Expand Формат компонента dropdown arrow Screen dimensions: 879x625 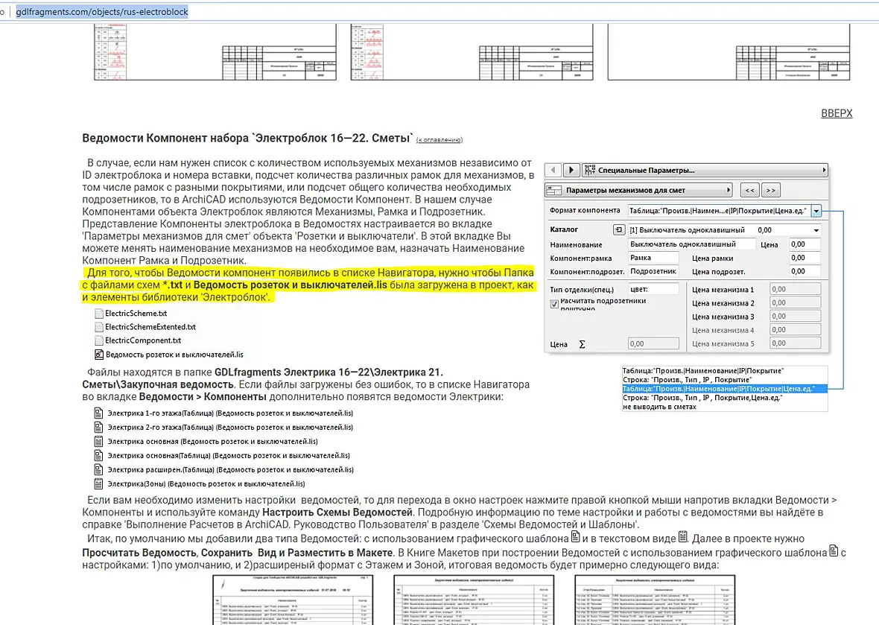[x=816, y=211]
